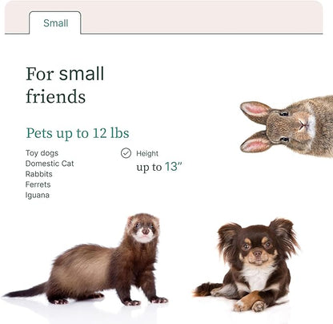Click the ferret's face
The image size is (333, 324).
[144, 229]
